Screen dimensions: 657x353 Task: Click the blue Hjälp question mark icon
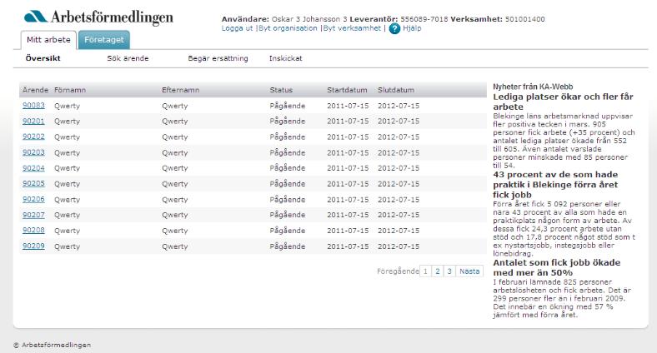[394, 28]
